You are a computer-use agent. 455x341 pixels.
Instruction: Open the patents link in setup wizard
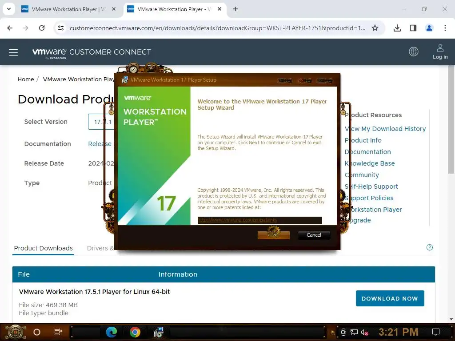[x=237, y=220]
